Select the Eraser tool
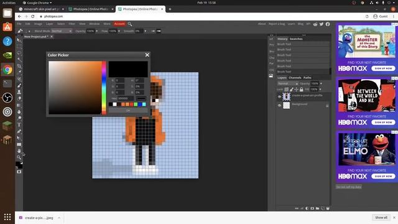The width and height of the screenshot is (398, 224). (19, 98)
